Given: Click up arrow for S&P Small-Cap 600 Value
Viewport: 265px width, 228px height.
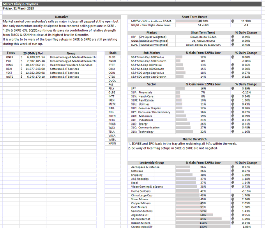Looking at the screenshot, I should tap(233, 57).
